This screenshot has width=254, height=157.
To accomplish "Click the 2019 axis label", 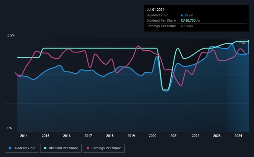I will [x=131, y=136].
